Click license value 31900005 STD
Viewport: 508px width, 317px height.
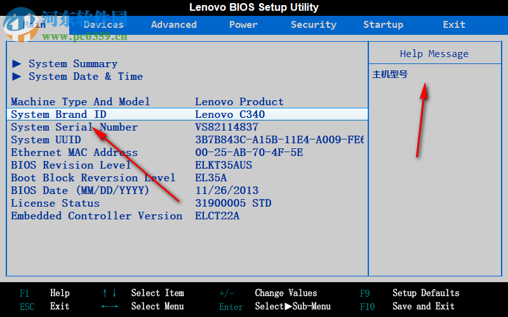pos(233,203)
